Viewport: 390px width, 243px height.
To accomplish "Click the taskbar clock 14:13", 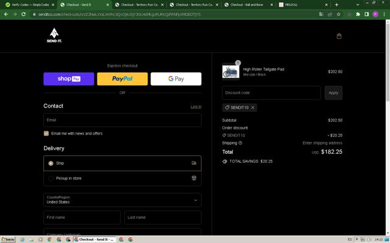I will pos(378,239).
